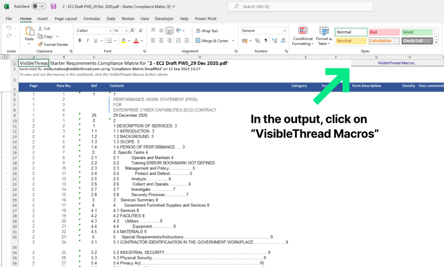
Task: Toggle Bold formatting
Action: [80, 41]
